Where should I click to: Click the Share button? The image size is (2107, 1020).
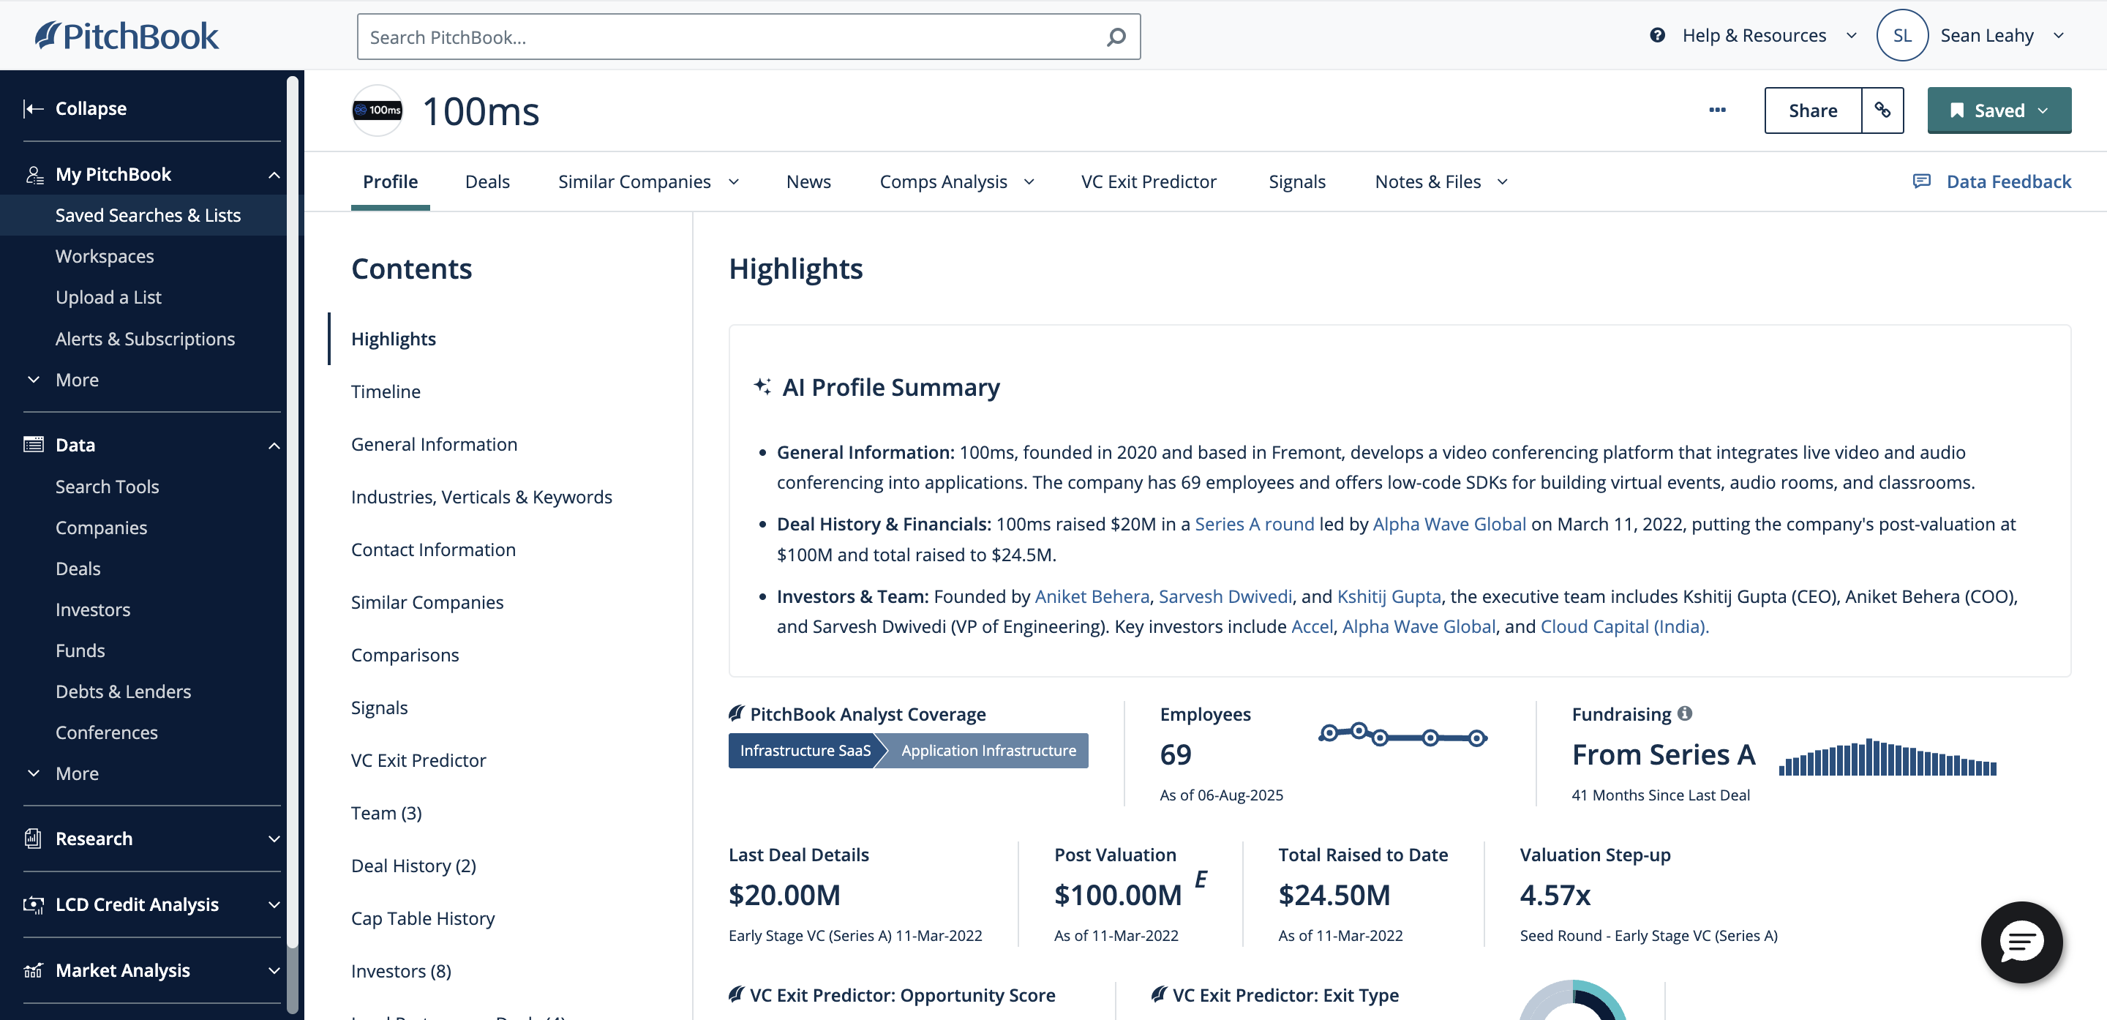(x=1811, y=110)
